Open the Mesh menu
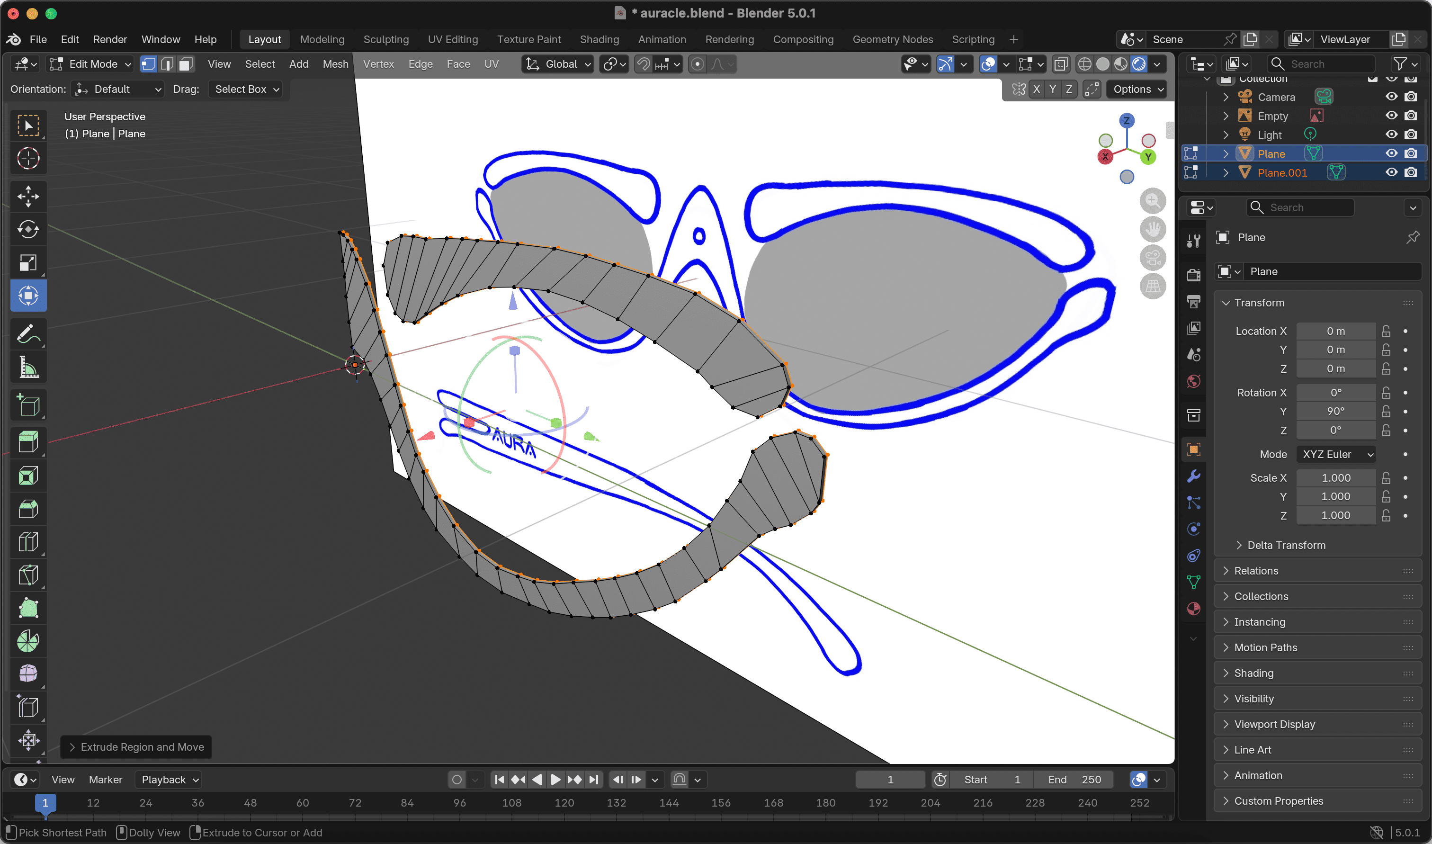The image size is (1432, 844). coord(335,64)
